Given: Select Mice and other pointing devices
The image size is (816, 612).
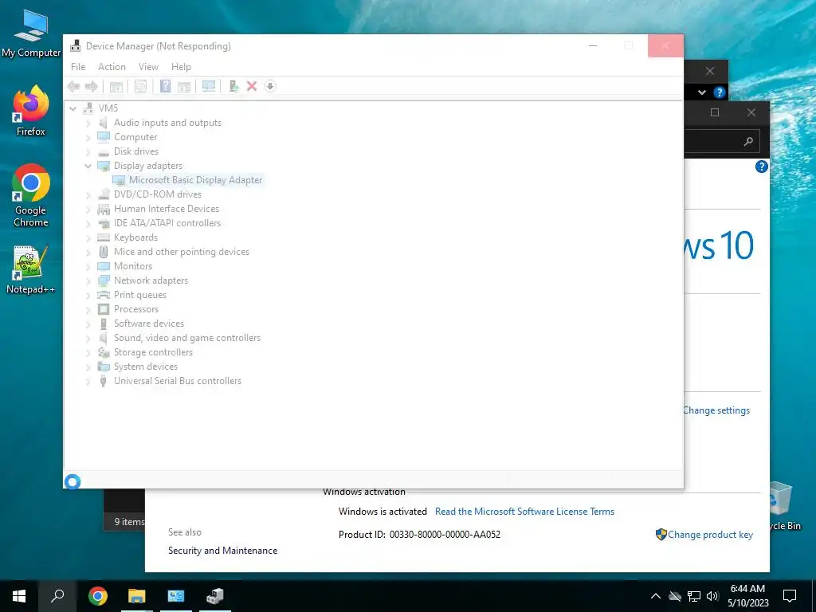Looking at the screenshot, I should (182, 252).
